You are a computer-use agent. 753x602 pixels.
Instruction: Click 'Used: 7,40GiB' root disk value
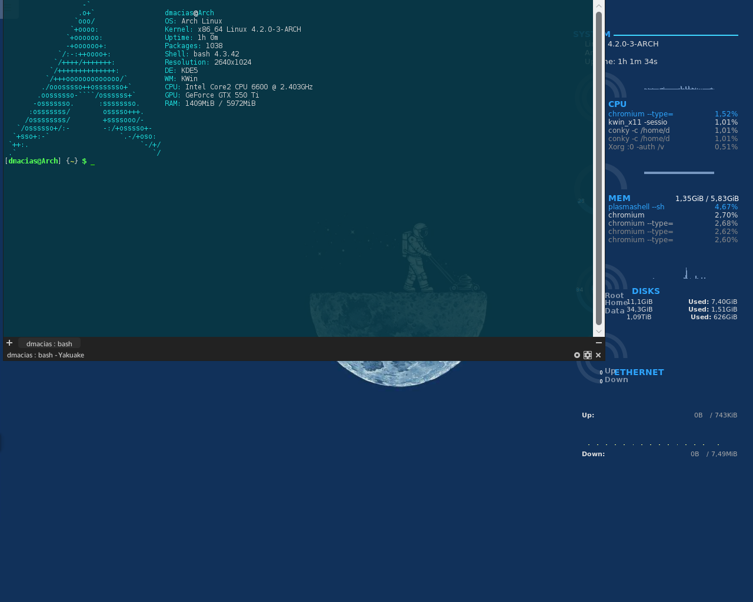click(x=712, y=302)
